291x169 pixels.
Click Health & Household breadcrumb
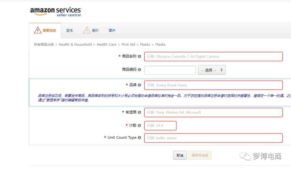coord(75,45)
